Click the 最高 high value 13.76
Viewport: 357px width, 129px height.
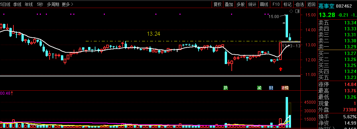350,91
